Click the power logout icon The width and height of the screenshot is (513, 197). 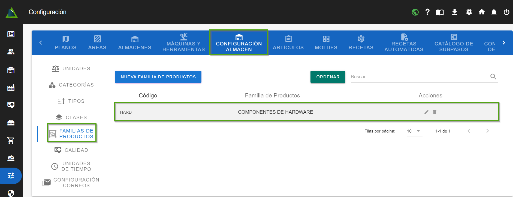pyautogui.click(x=506, y=12)
